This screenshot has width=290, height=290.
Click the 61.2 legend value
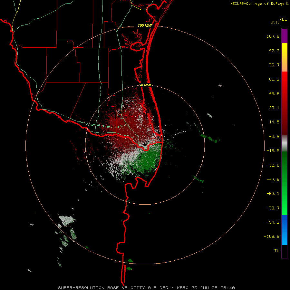(x=274, y=79)
